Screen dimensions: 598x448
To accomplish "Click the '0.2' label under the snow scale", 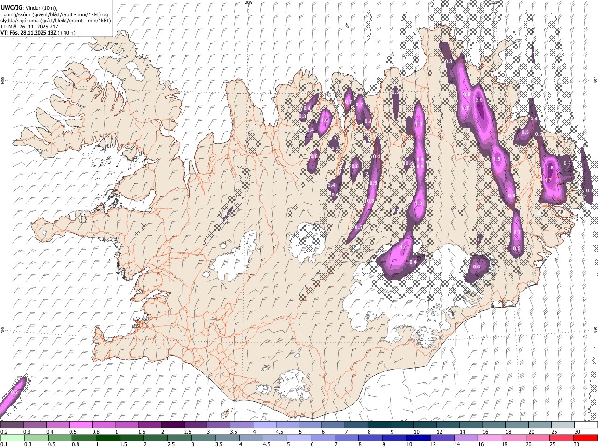I will 4,432.
